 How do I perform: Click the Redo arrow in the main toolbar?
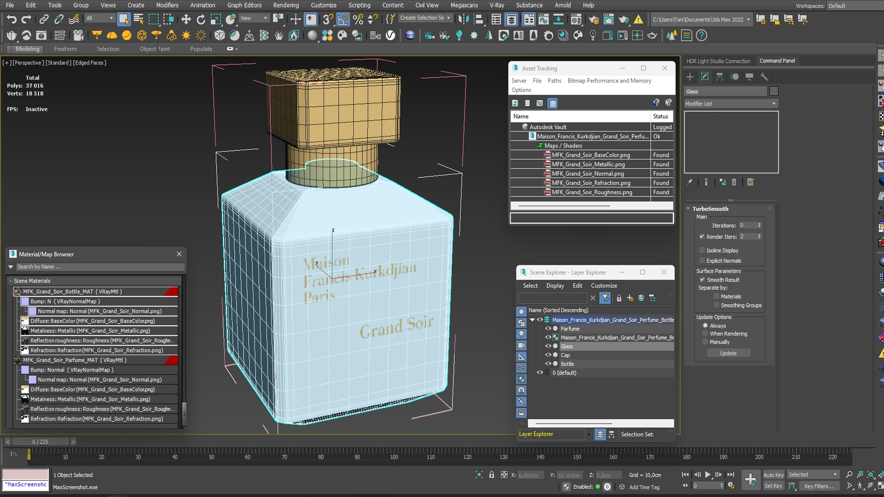(26, 19)
